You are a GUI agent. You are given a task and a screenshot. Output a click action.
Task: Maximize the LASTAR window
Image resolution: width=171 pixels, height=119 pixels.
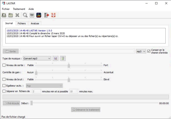point(156,3)
